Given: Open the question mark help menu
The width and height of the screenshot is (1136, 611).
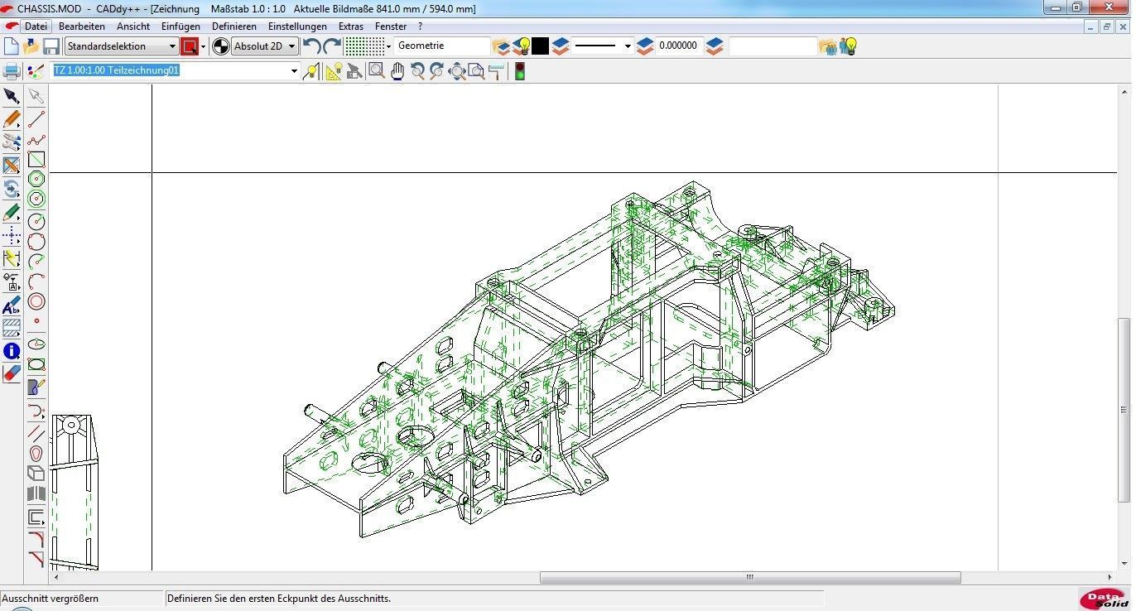Looking at the screenshot, I should 421,26.
